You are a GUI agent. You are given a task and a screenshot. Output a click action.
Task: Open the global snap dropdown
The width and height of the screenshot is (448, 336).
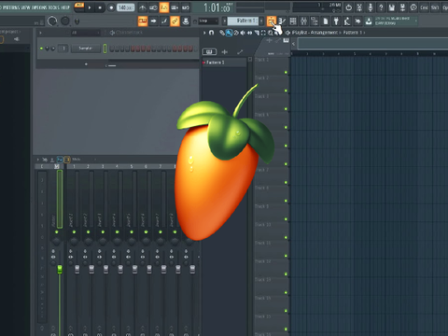pos(208,21)
